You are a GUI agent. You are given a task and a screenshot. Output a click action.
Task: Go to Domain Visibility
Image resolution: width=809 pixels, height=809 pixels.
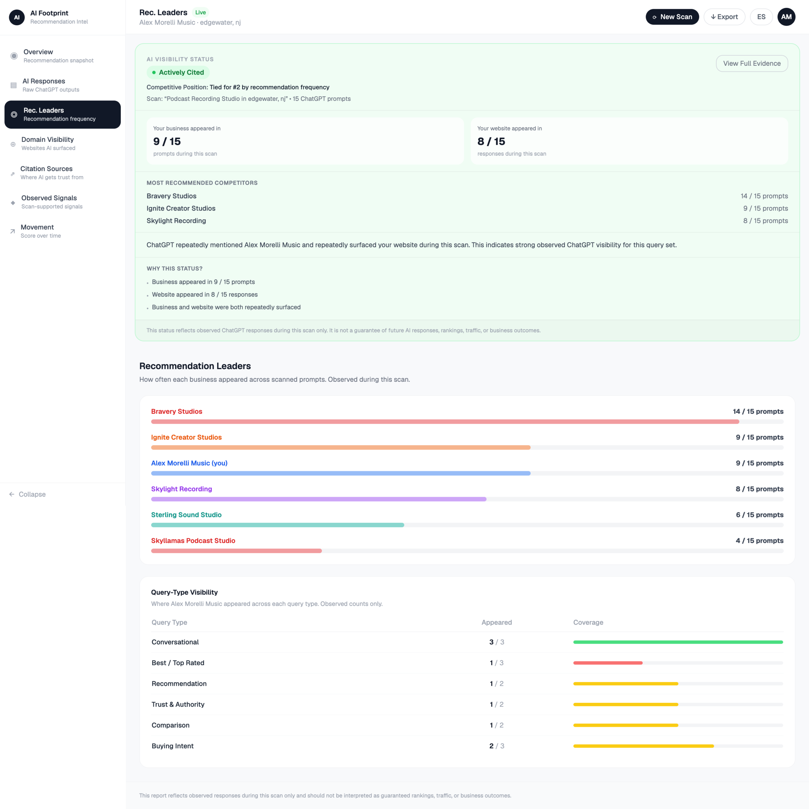coord(62,143)
